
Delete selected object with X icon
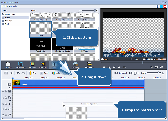[11, 73]
